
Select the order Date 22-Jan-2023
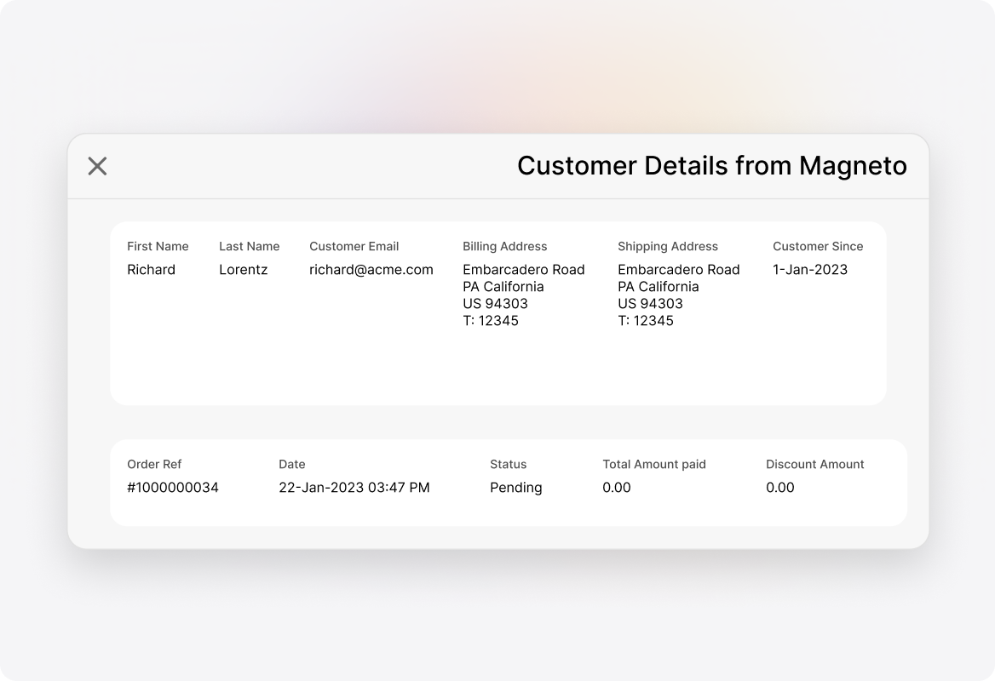[355, 487]
